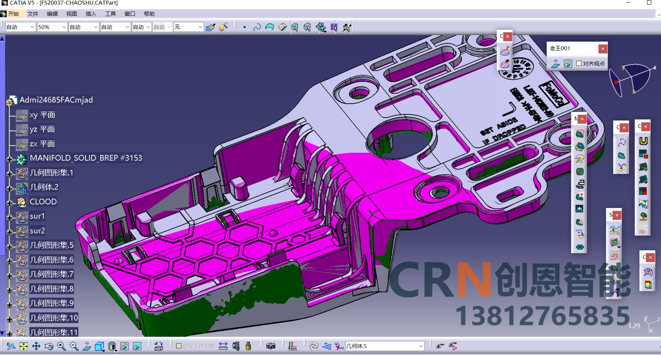Open the 几何体.5 dropdown in bottom toolbar
661x355 pixels.
[385, 346]
